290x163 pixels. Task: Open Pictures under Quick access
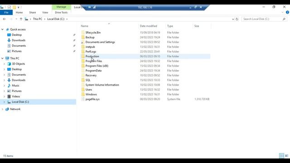pyautogui.click(x=17, y=51)
